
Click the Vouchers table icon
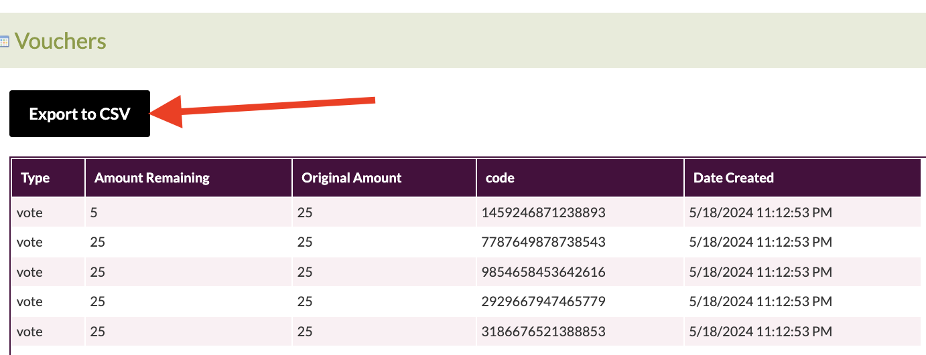point(4,41)
